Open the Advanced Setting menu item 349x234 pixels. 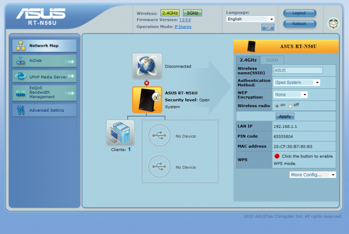point(44,110)
